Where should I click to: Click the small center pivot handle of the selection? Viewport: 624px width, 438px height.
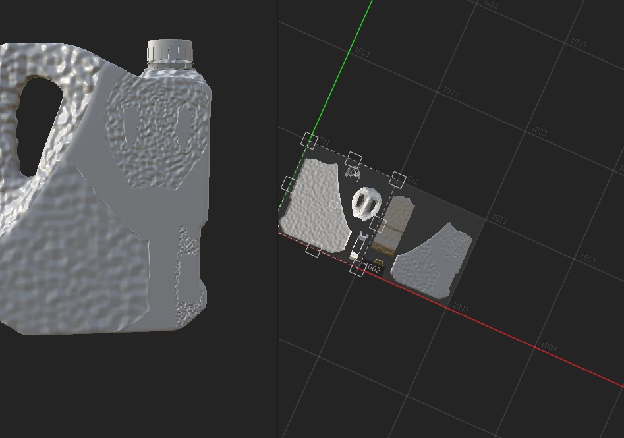(x=333, y=204)
